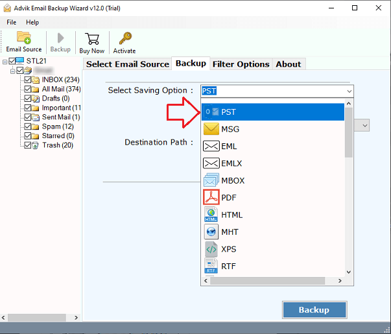This screenshot has height=334, width=391.
Task: Select PST Outlook icon in dropdown list
Action: point(211,112)
